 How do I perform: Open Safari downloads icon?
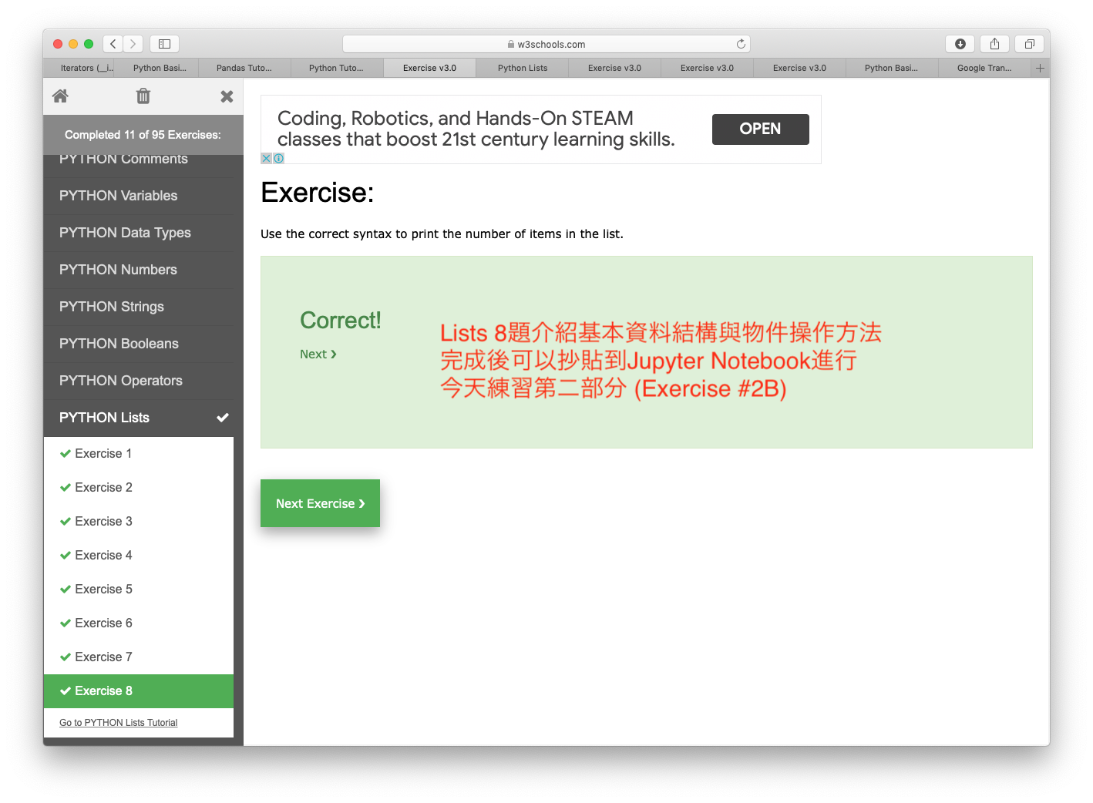[960, 44]
